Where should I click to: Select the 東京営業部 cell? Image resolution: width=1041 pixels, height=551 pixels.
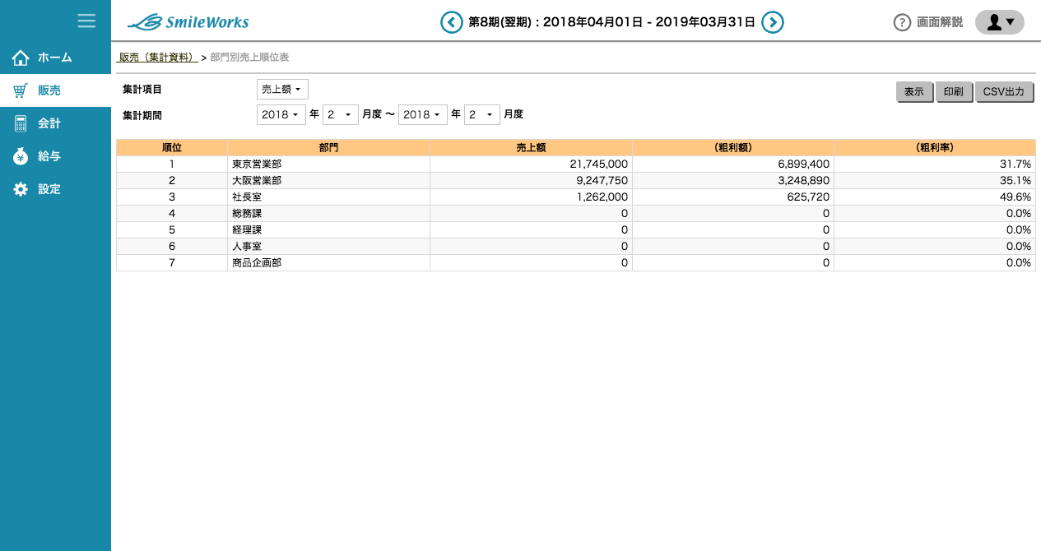[x=328, y=164]
